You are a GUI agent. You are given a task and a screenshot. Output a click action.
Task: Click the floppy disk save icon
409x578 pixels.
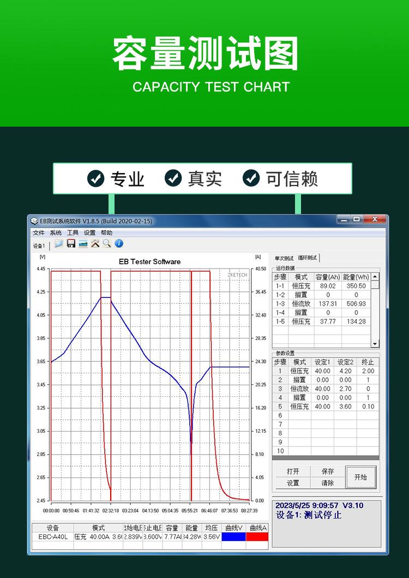click(71, 243)
